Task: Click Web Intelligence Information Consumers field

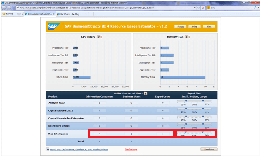Action: (100, 134)
